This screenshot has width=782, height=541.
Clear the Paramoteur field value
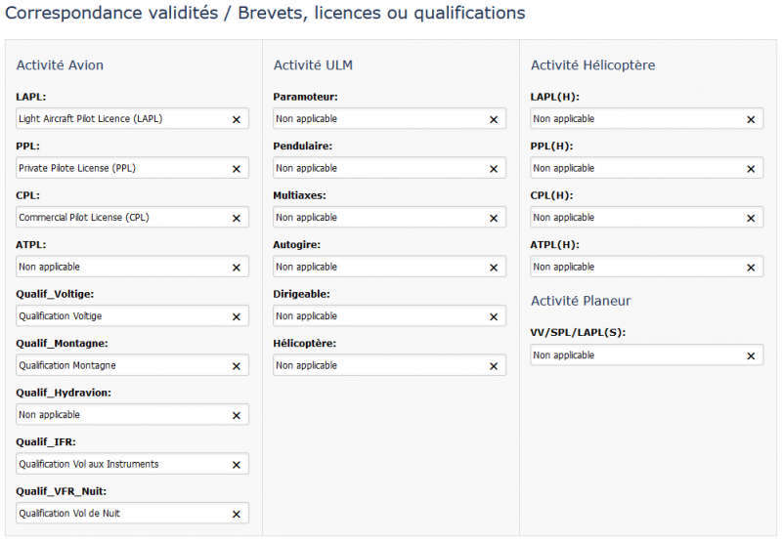493,119
